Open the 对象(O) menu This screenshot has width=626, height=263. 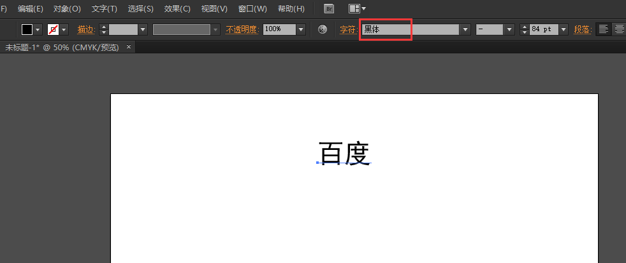(x=67, y=8)
